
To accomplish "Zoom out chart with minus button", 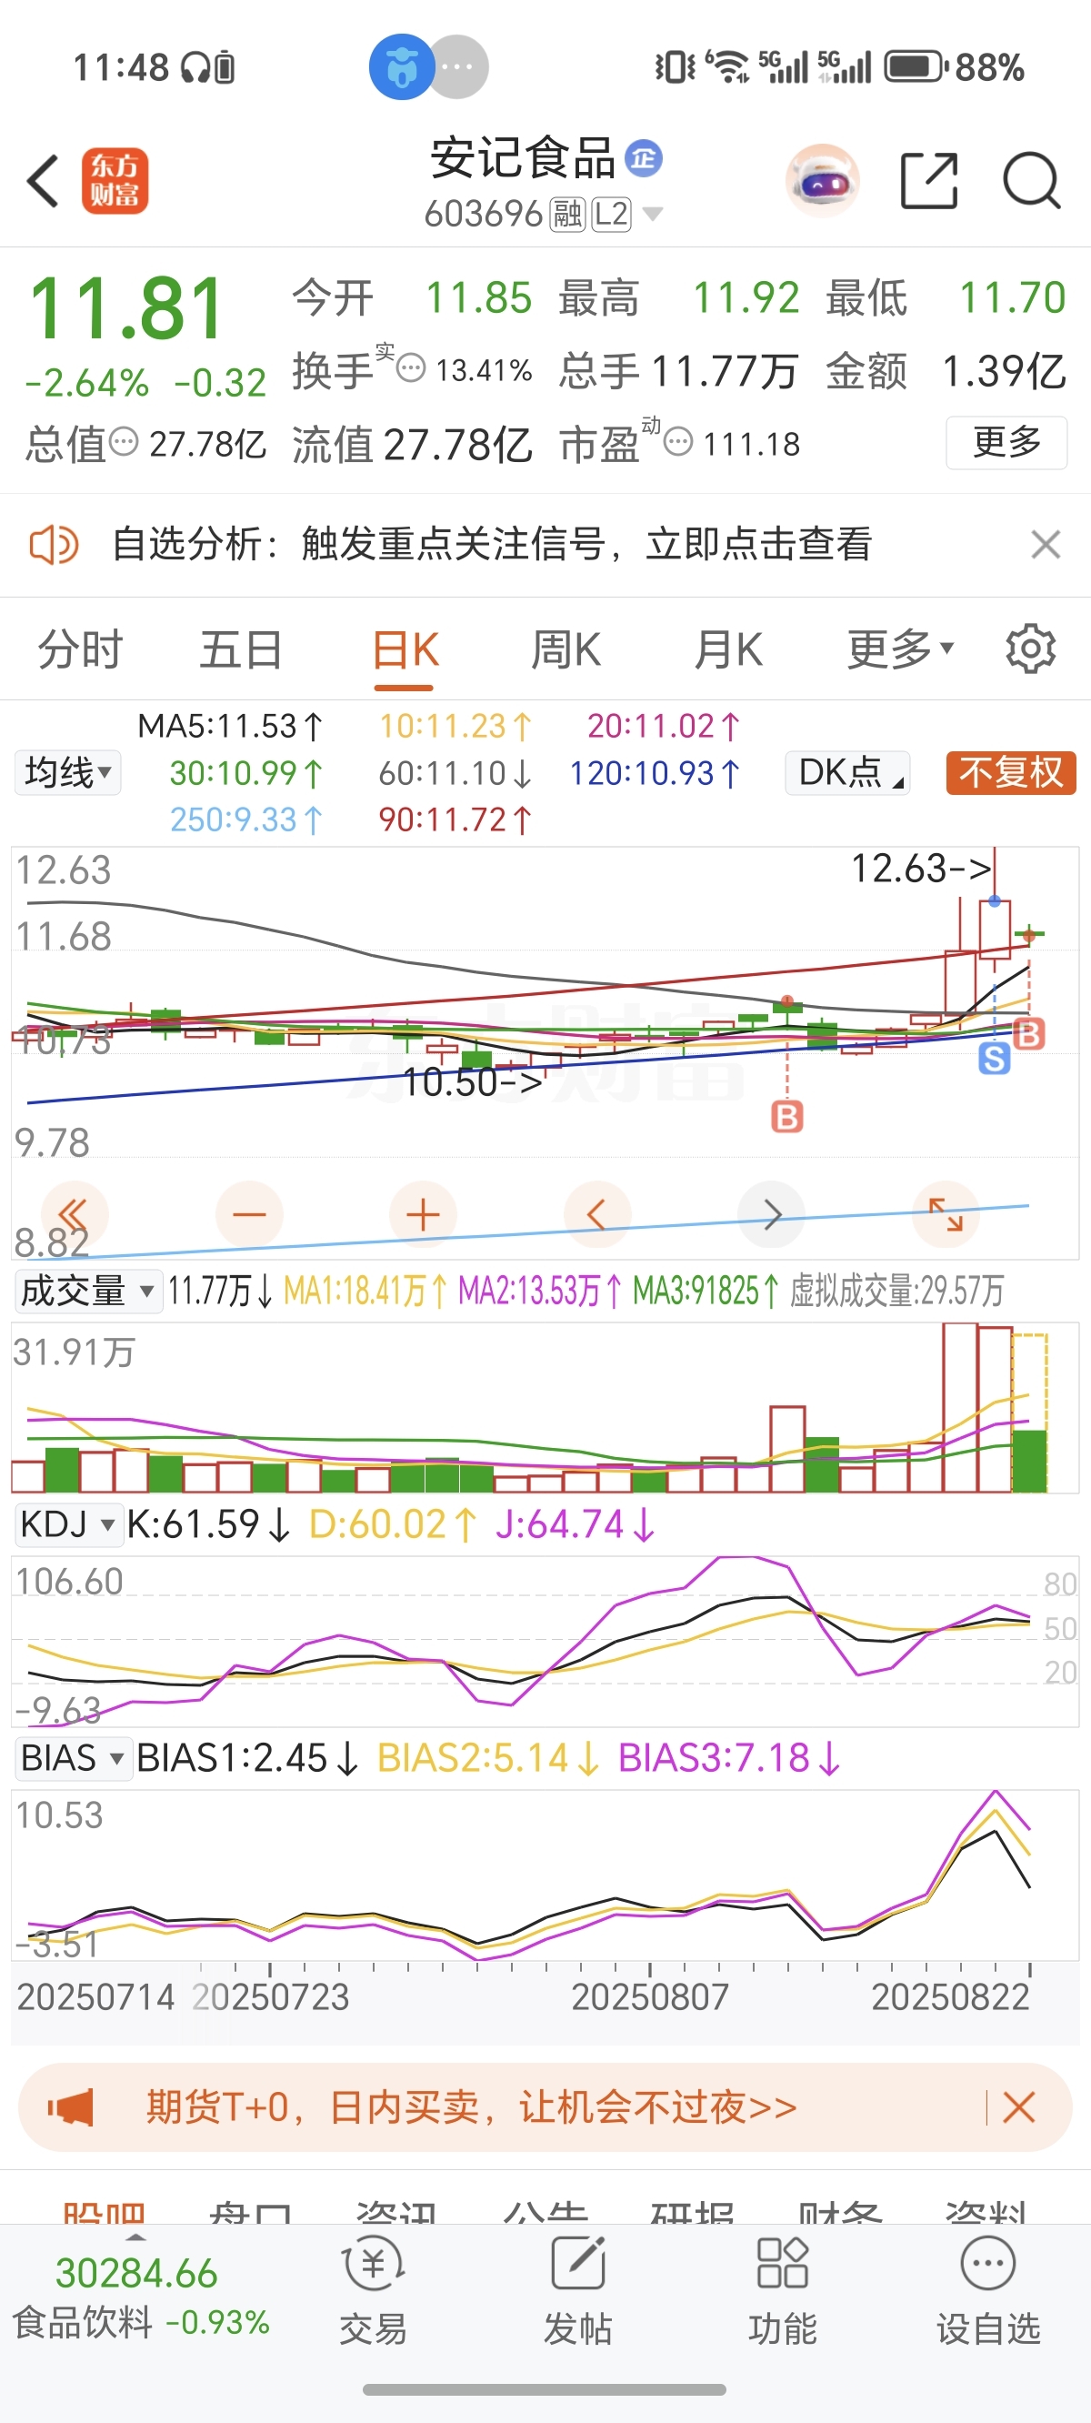I will click(x=249, y=1214).
